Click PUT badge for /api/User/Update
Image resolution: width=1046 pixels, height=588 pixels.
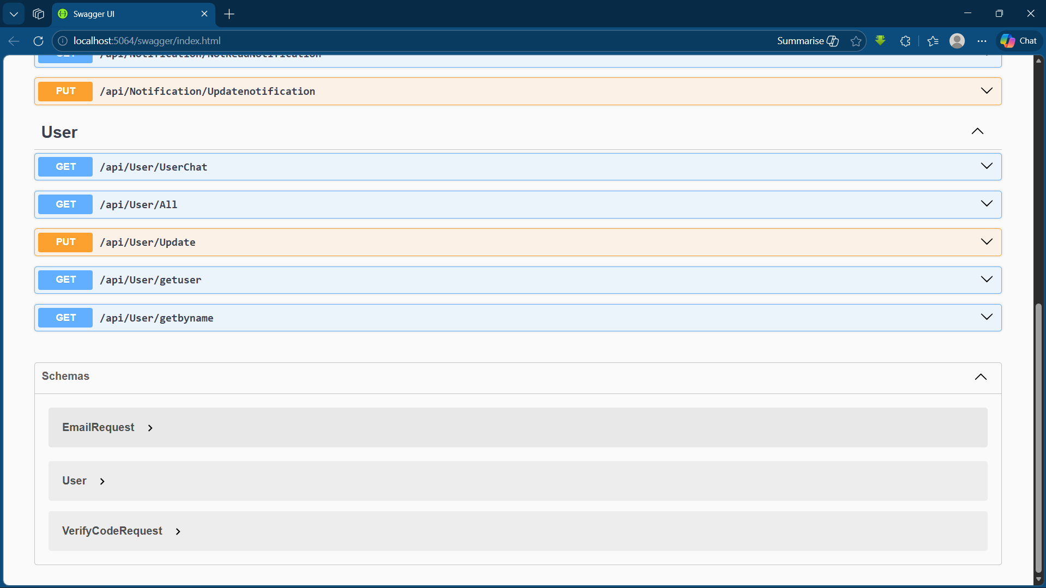coord(65,242)
